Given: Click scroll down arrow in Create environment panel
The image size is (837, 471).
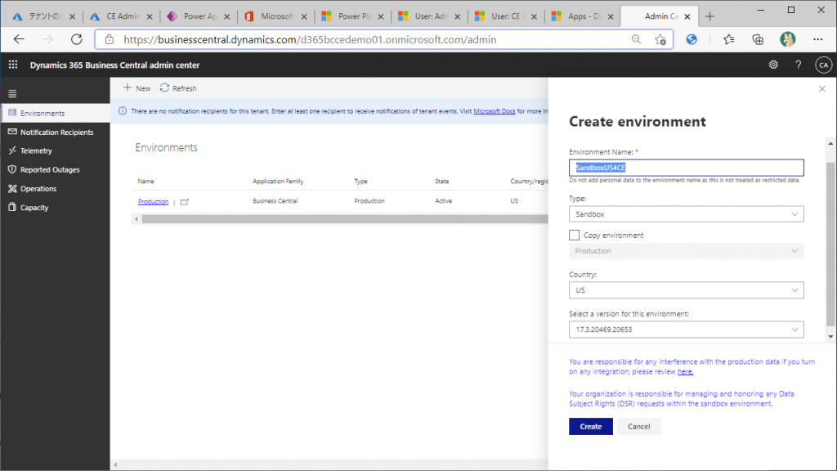Looking at the screenshot, I should click(830, 337).
